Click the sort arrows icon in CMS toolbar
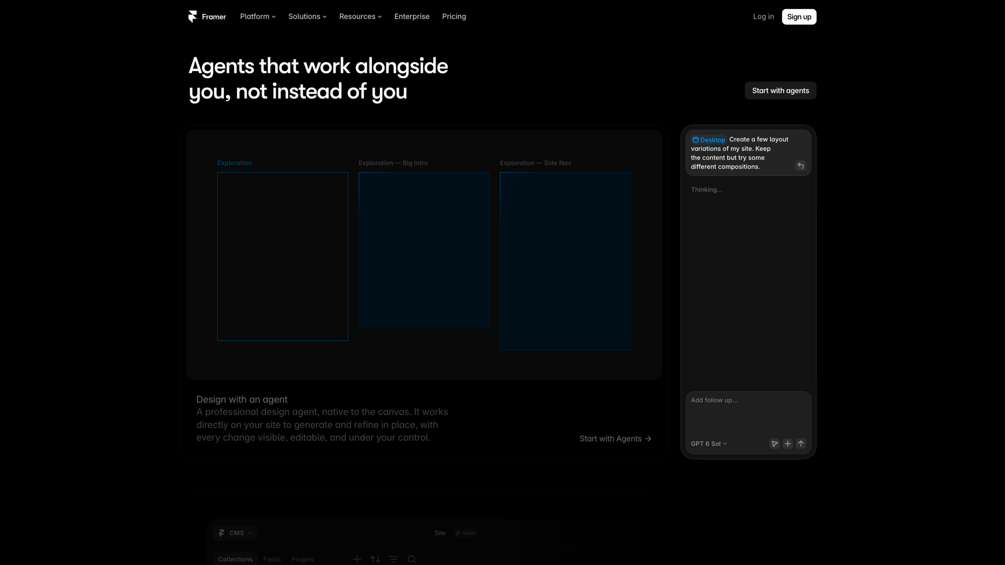The width and height of the screenshot is (1005, 565). [375, 559]
